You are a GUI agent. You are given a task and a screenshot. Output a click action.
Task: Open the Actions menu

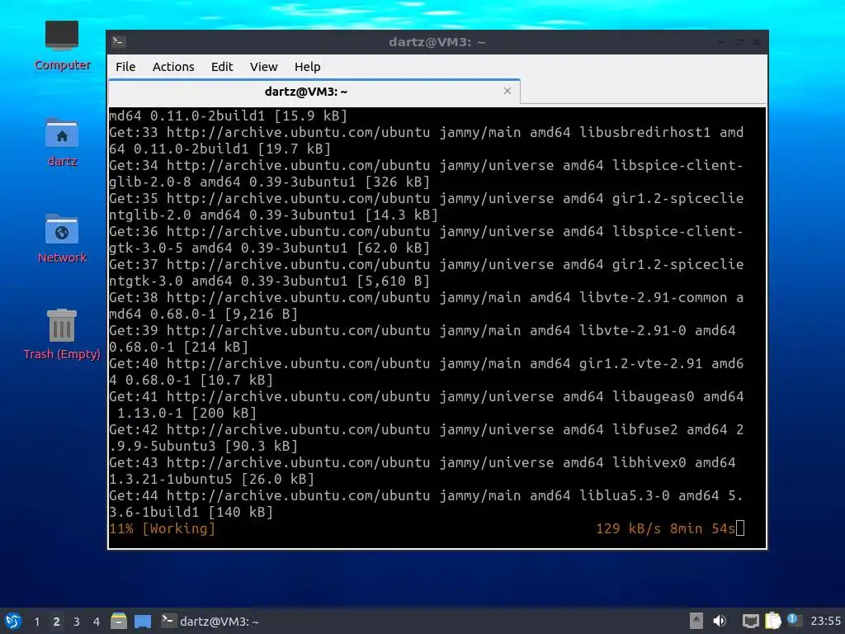coord(173,67)
